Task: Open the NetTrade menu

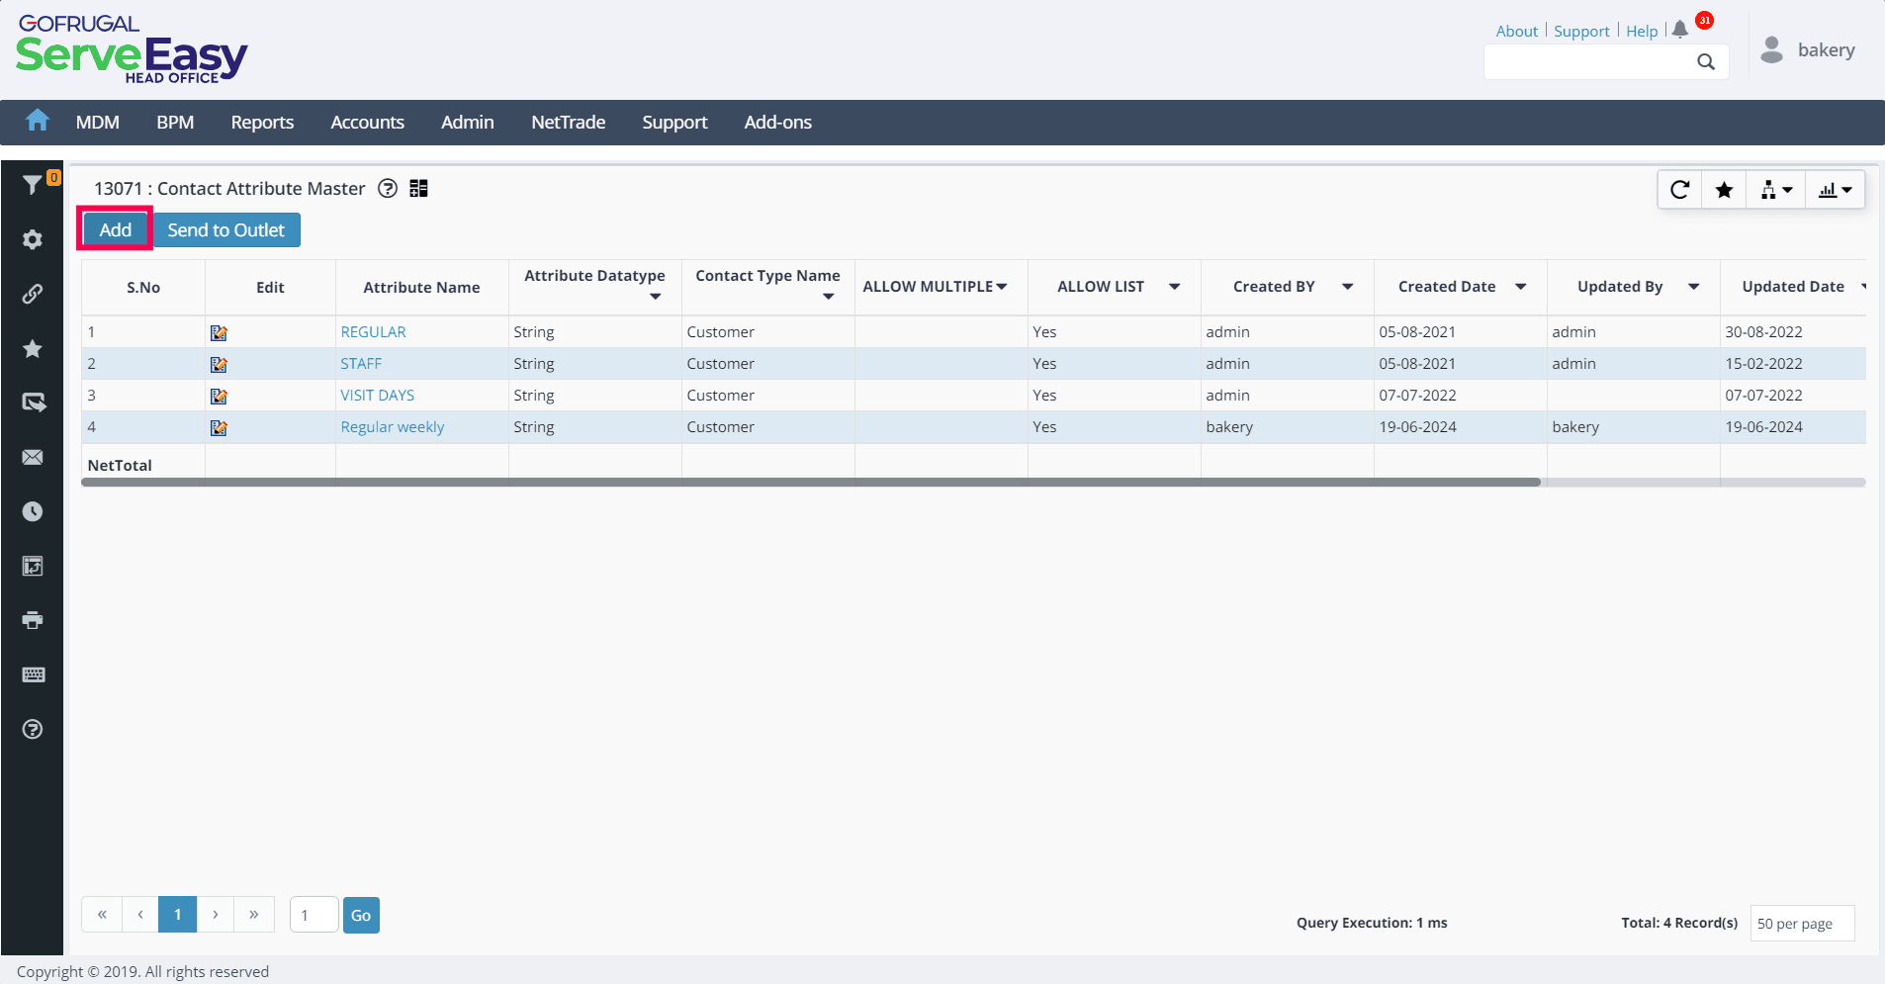Action: [568, 123]
